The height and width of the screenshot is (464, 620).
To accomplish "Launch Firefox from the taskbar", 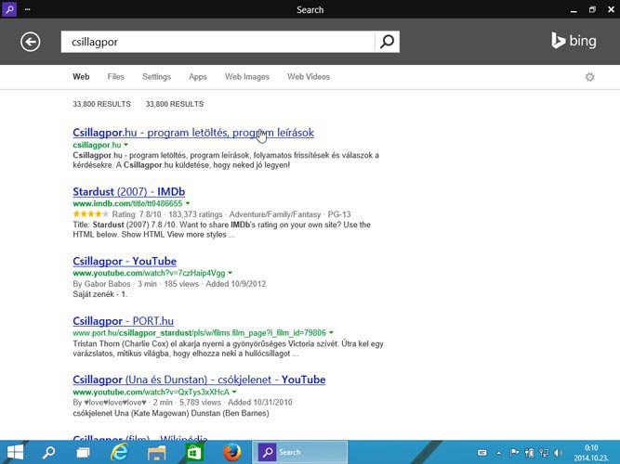I will tap(232, 453).
